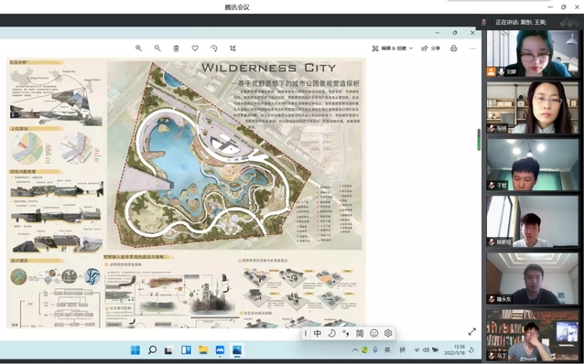Minimize the Photos window
Image resolution: width=584 pixels, height=364 pixels.
438,33
